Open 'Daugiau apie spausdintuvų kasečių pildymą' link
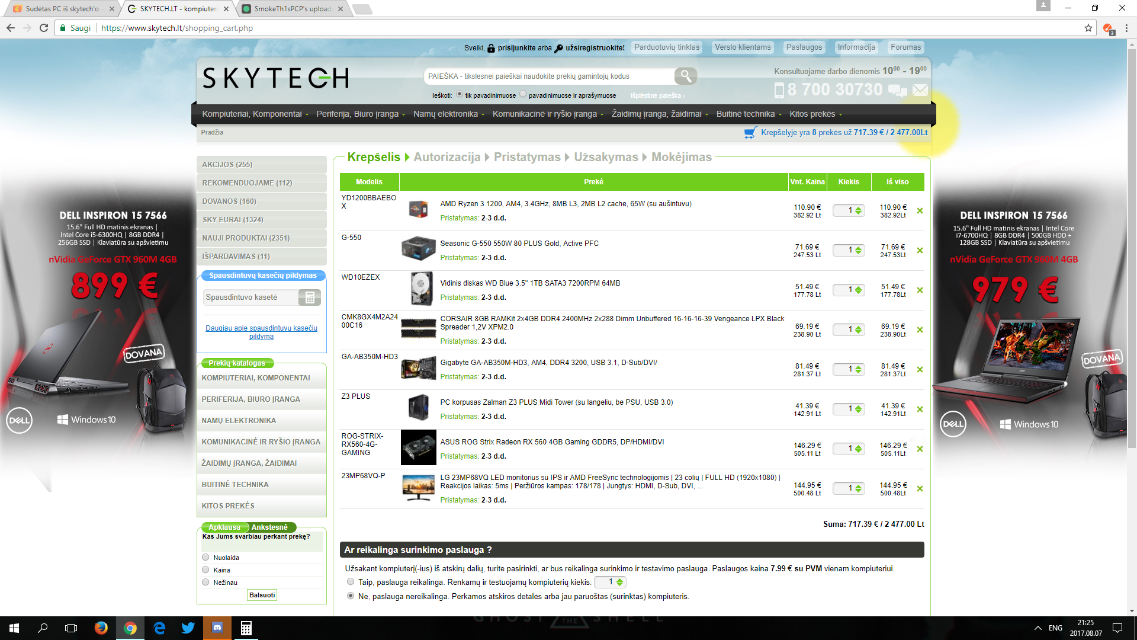This screenshot has height=640, width=1137. point(261,332)
